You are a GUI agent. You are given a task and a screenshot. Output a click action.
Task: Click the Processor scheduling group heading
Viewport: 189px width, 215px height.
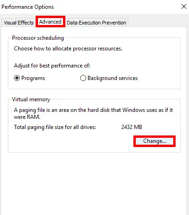[x=38, y=38]
